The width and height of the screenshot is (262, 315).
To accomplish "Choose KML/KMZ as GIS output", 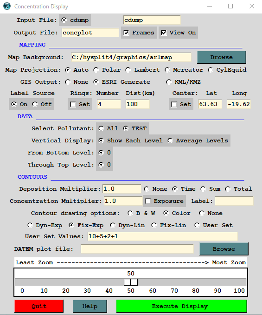I will pyautogui.click(x=168, y=82).
